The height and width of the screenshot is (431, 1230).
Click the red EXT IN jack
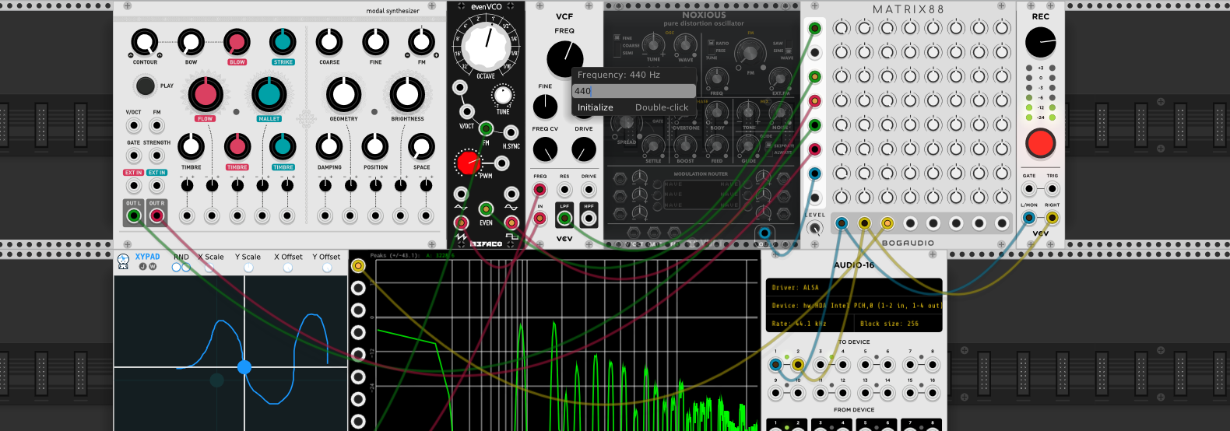pyautogui.click(x=134, y=186)
